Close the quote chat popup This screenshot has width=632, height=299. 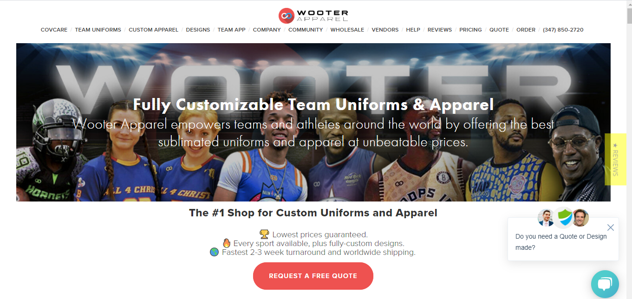(x=610, y=227)
